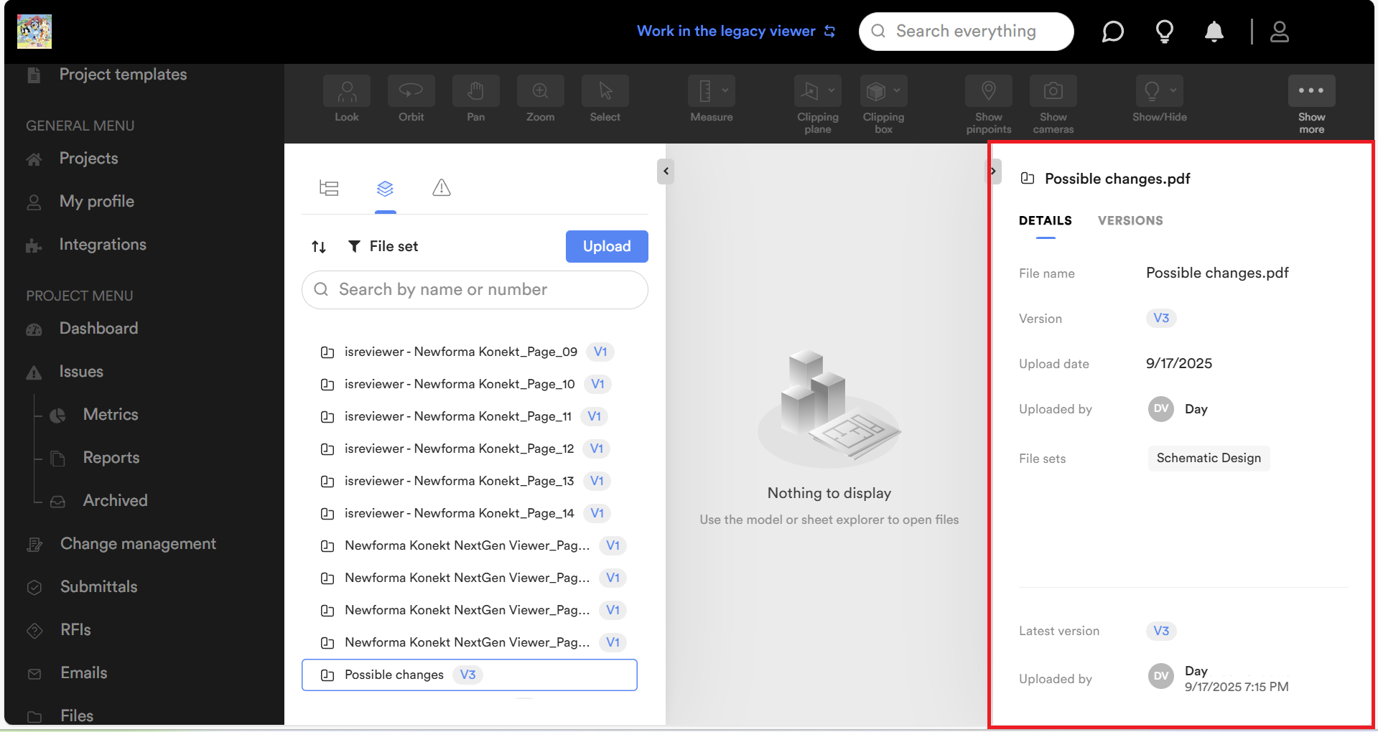1378x732 pixels.
Task: Switch to the VERSIONS tab
Action: pyautogui.click(x=1130, y=221)
